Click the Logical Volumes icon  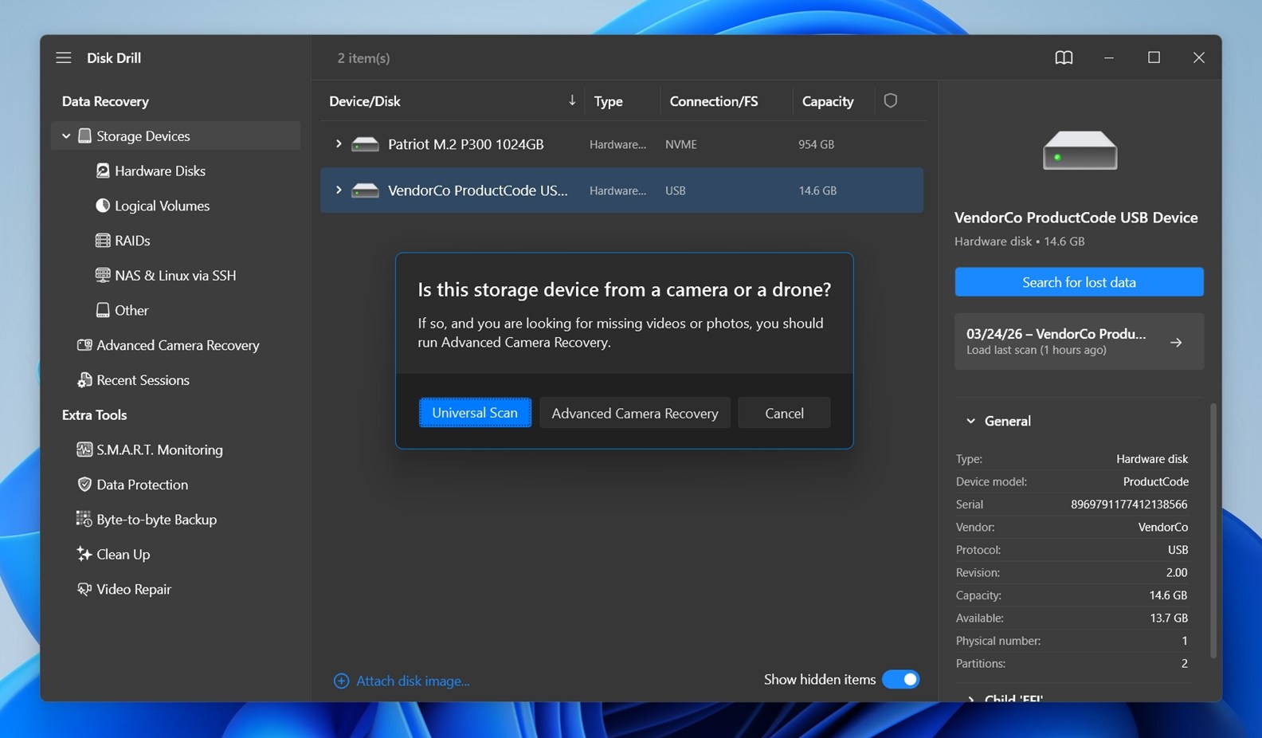click(x=103, y=206)
